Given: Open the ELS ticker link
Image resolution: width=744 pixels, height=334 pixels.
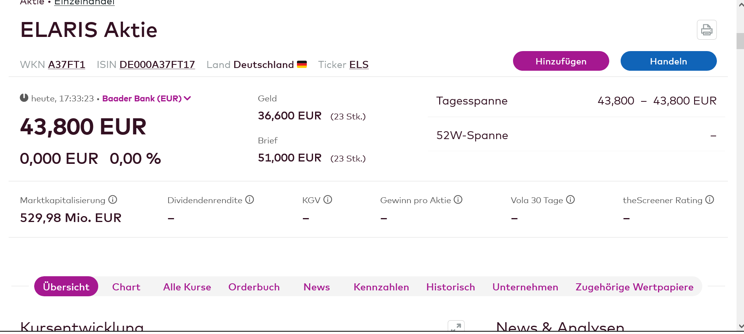Looking at the screenshot, I should click(x=359, y=64).
